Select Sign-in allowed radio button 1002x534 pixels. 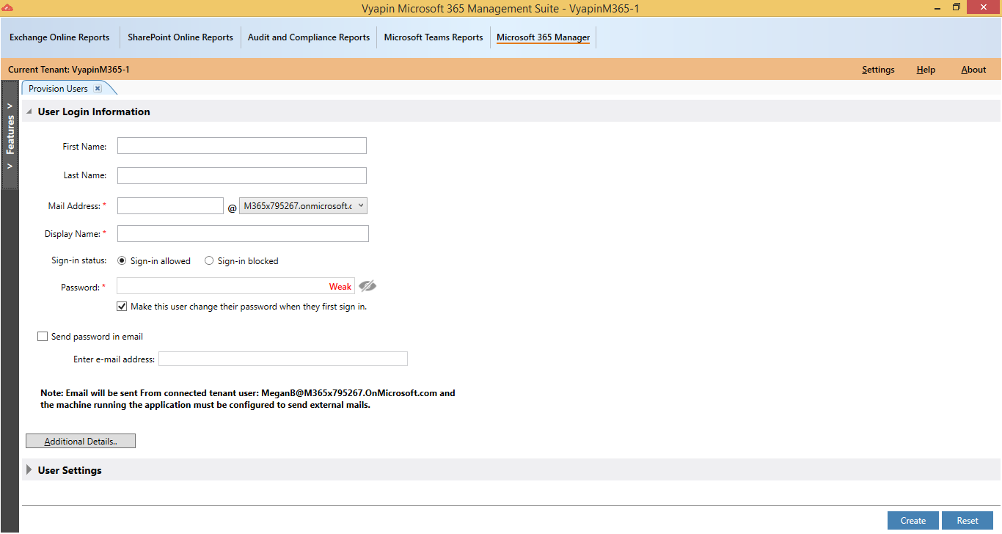(122, 260)
